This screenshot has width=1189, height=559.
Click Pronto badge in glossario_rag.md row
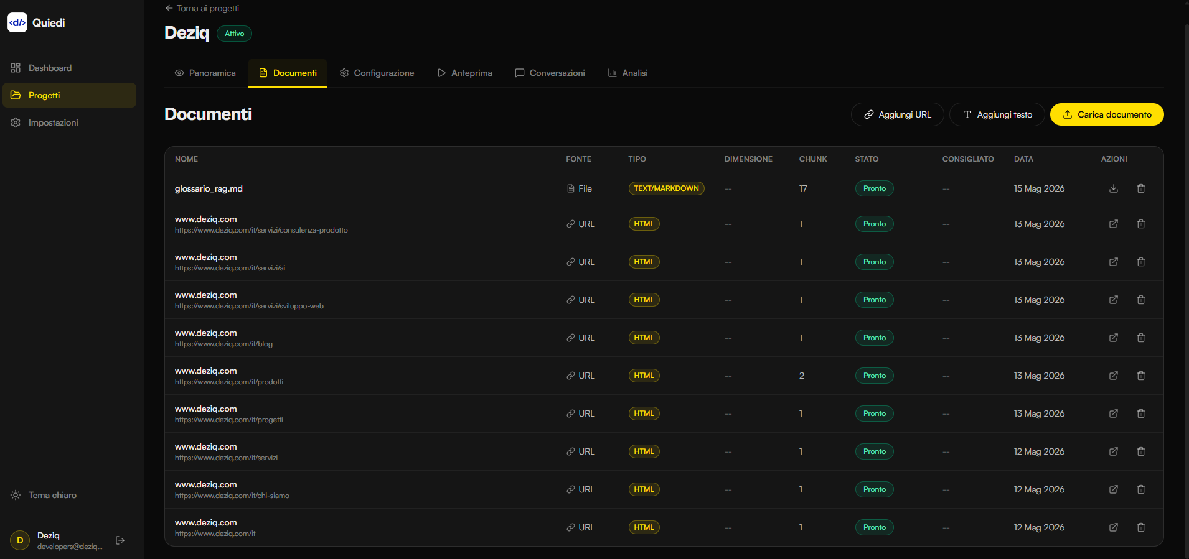[874, 188]
